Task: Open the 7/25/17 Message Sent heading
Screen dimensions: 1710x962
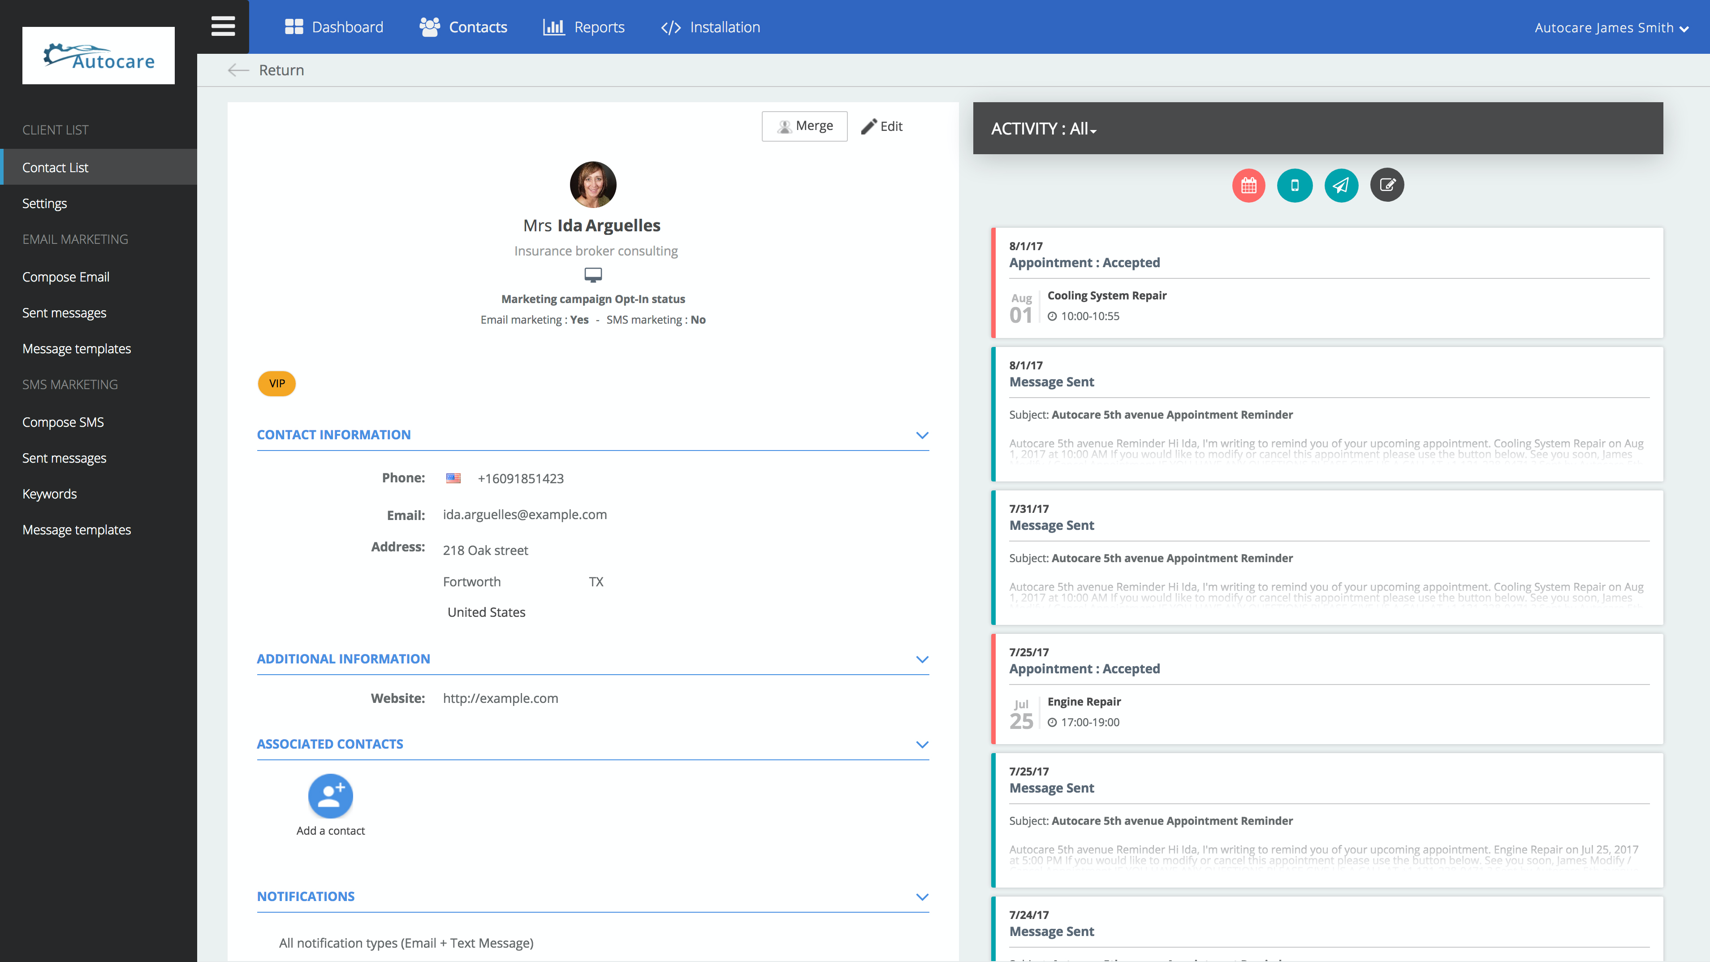Action: pyautogui.click(x=1051, y=788)
